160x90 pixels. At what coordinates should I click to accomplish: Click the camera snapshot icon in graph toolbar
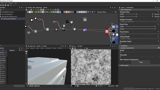(x=31, y=10)
